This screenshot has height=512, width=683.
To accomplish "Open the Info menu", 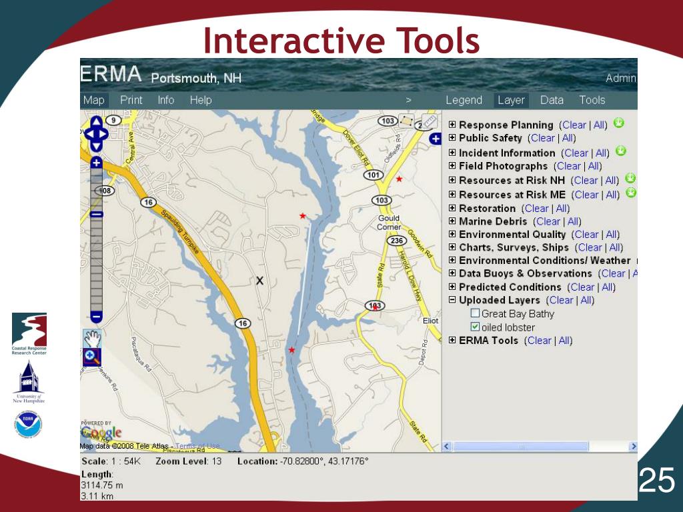I will [166, 100].
